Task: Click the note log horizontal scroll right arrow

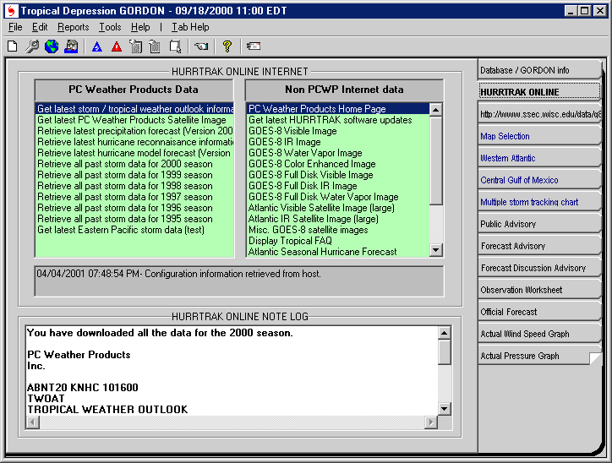Action: coord(430,422)
